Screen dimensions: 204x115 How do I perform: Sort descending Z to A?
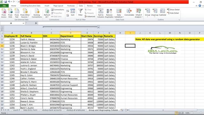pos(68,15)
